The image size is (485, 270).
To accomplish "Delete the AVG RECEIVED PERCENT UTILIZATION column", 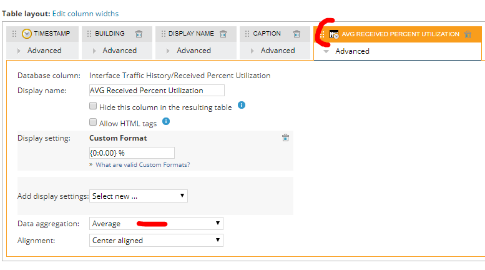I will tap(468, 34).
